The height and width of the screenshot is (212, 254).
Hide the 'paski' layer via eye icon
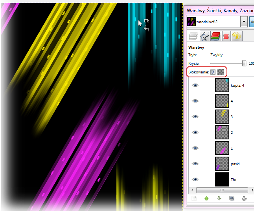(x=195, y=164)
